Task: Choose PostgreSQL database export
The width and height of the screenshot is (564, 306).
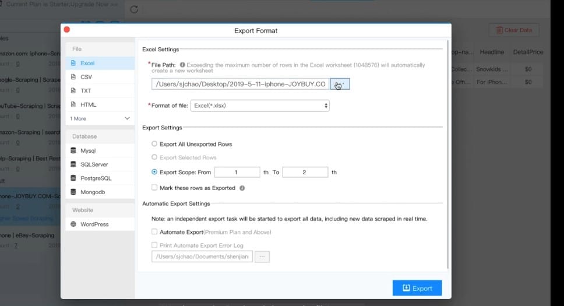Action: pyautogui.click(x=100, y=178)
